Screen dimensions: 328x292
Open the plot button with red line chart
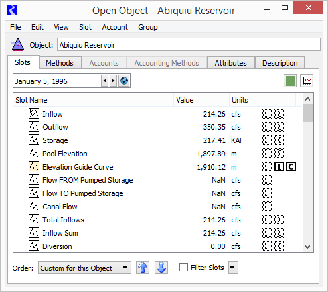coord(307,81)
